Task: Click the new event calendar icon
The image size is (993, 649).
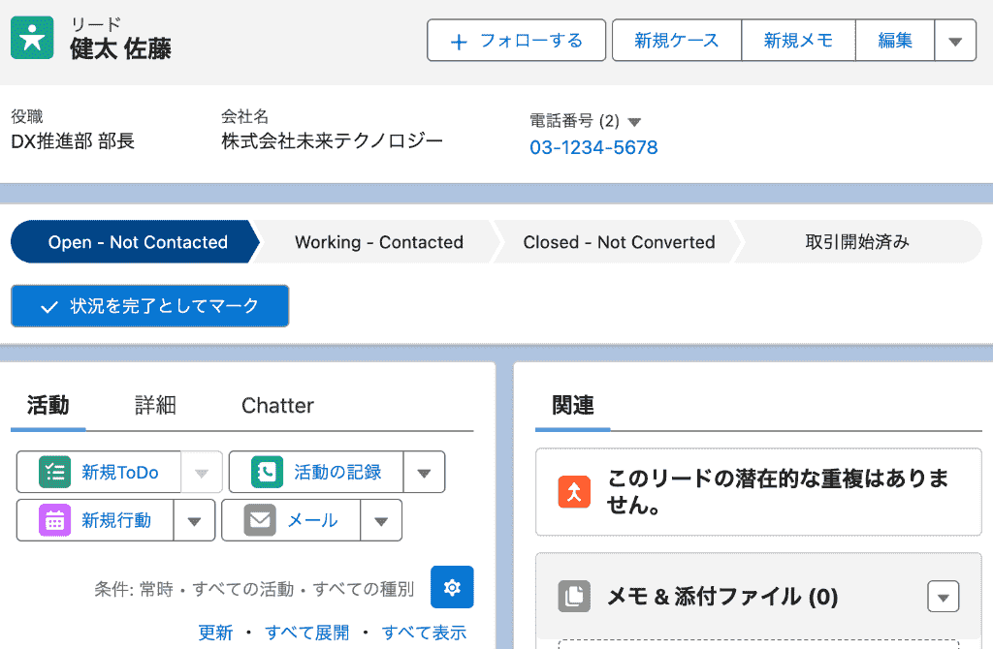Action: (54, 520)
